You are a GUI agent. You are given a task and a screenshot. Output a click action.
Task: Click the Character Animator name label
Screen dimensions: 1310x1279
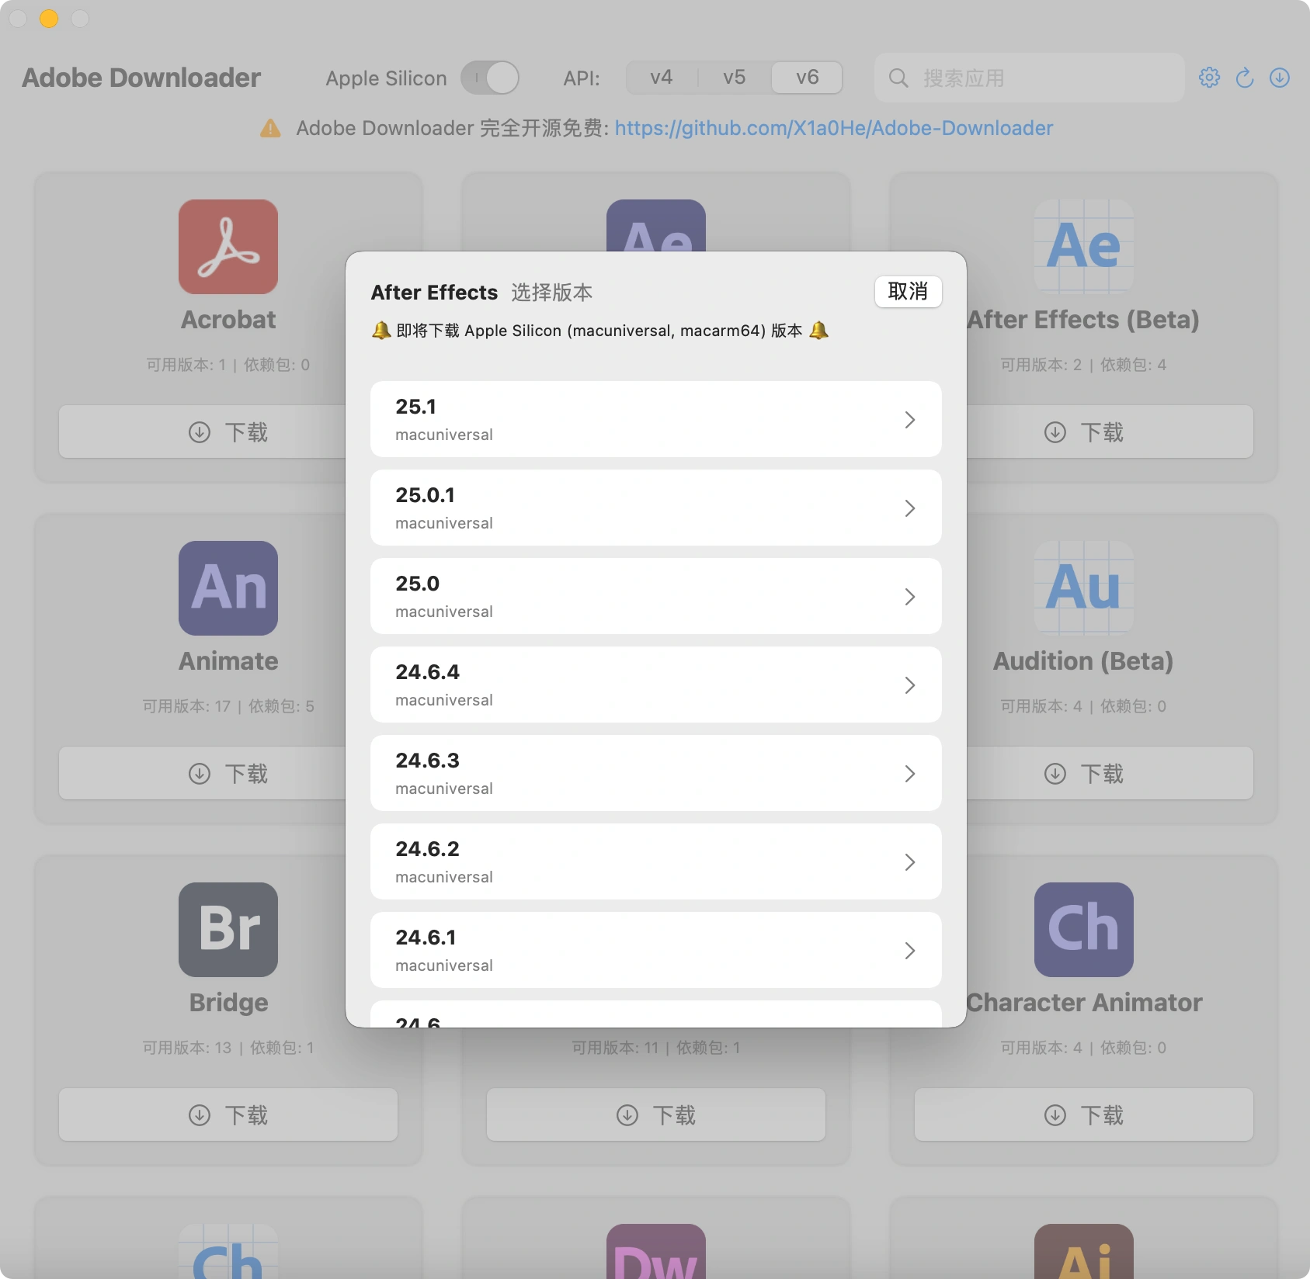1084,1003
